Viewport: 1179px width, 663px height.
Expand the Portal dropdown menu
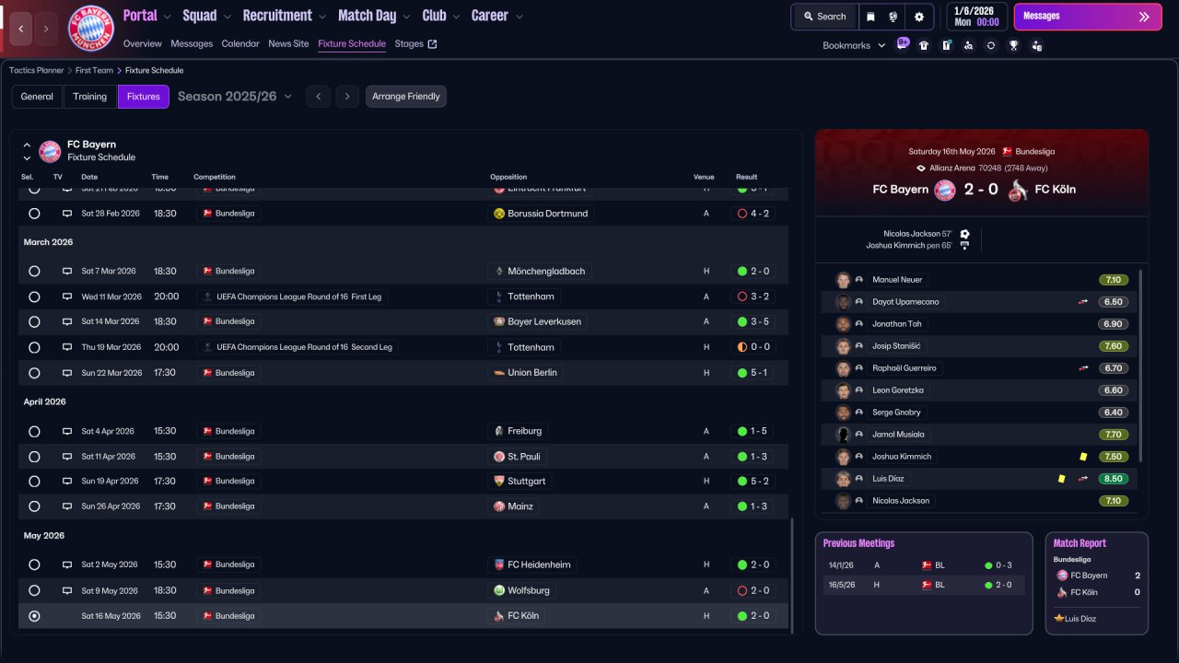[x=166, y=17]
